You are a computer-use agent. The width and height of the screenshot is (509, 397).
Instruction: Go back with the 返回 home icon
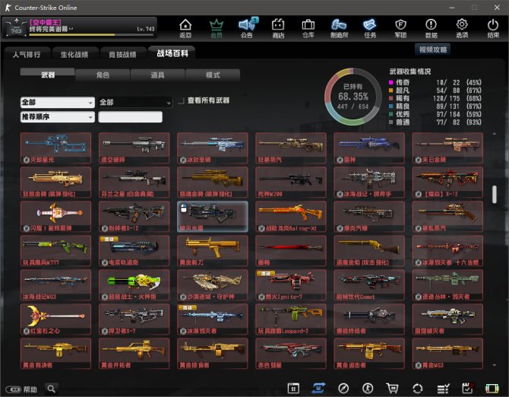pyautogui.click(x=185, y=28)
